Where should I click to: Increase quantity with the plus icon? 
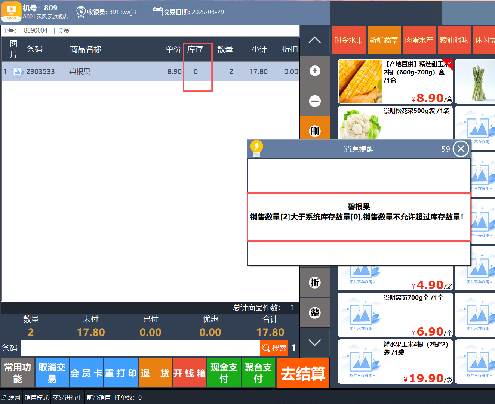click(x=315, y=71)
